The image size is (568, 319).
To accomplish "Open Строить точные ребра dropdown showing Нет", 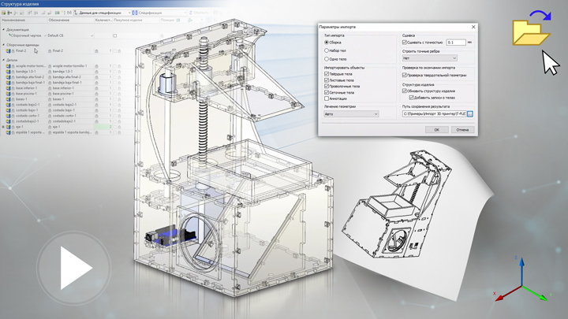I will 430,57.
